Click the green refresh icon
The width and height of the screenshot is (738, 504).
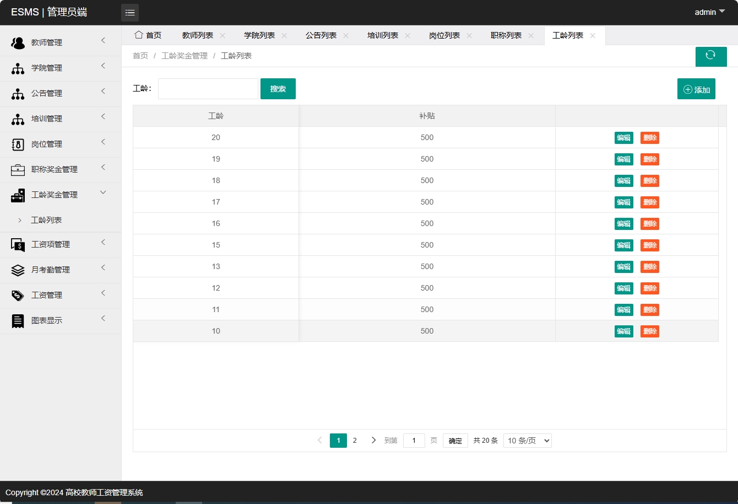711,56
